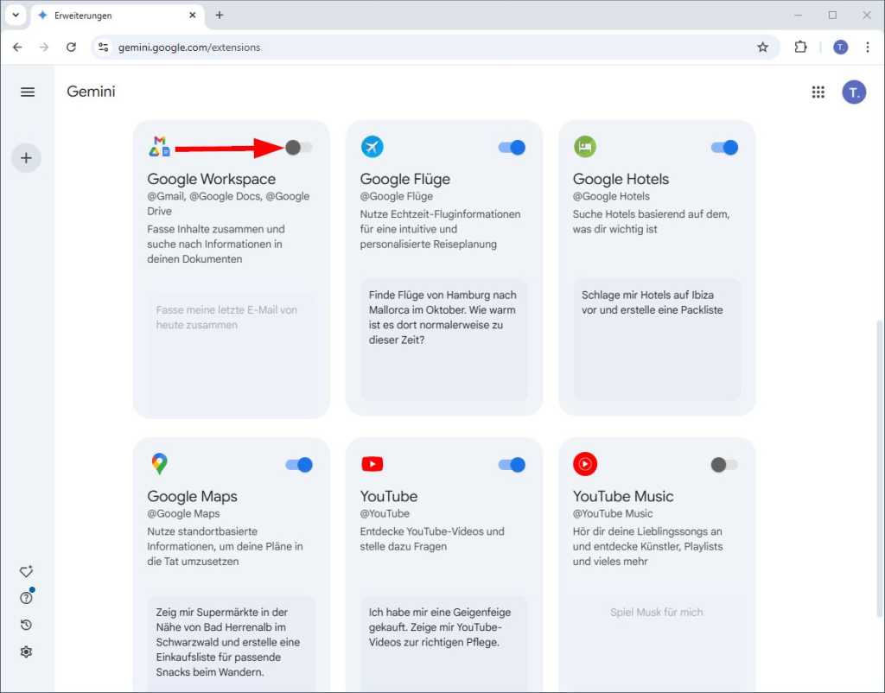Turn on the YouTube Music toggle

pos(724,463)
